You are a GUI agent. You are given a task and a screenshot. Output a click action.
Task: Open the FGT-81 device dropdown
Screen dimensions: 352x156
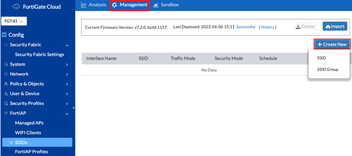pyautogui.click(x=14, y=21)
